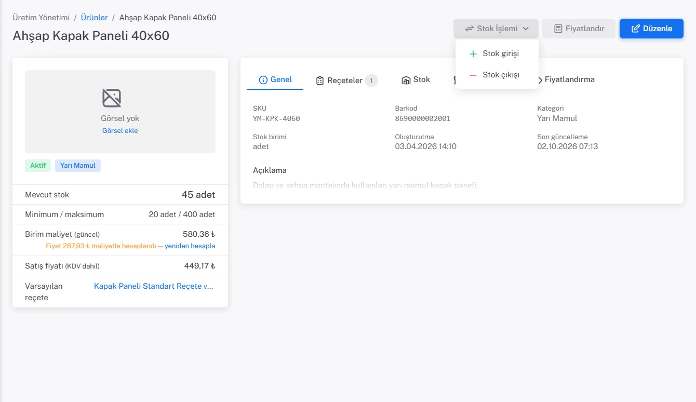Switch to the Genel tab

click(275, 79)
